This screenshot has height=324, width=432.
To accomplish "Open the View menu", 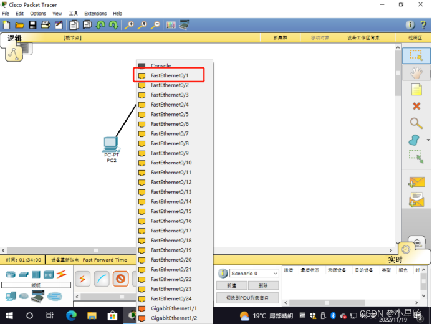I will 57,14.
